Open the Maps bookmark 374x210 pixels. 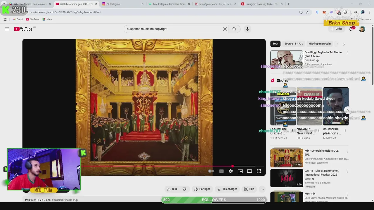(x=47, y=20)
